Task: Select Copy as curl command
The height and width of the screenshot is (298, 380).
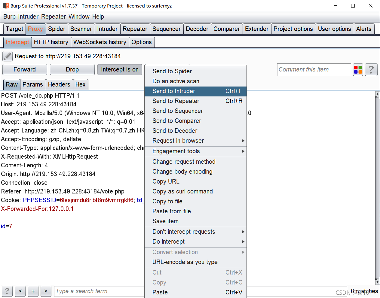Action: pos(195,191)
